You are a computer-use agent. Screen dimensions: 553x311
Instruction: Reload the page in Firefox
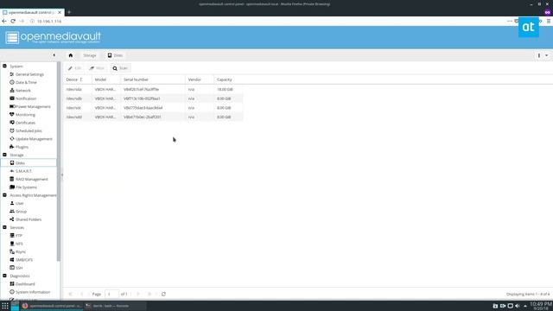[13, 21]
